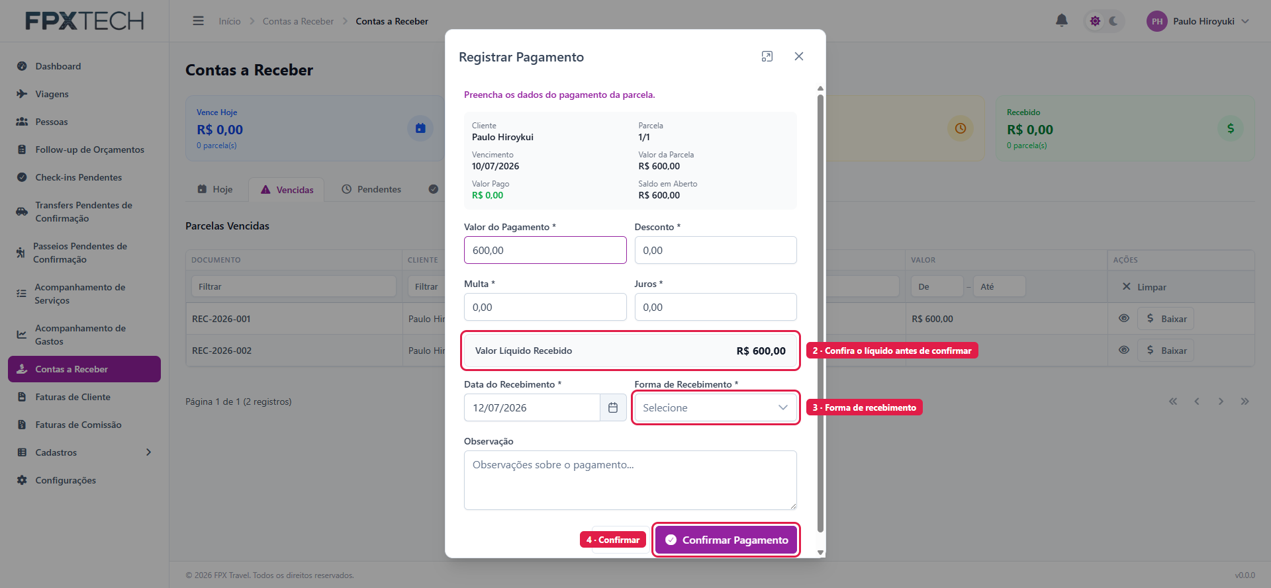The width and height of the screenshot is (1271, 588).
Task: Click the Desconto input field
Action: (716, 250)
